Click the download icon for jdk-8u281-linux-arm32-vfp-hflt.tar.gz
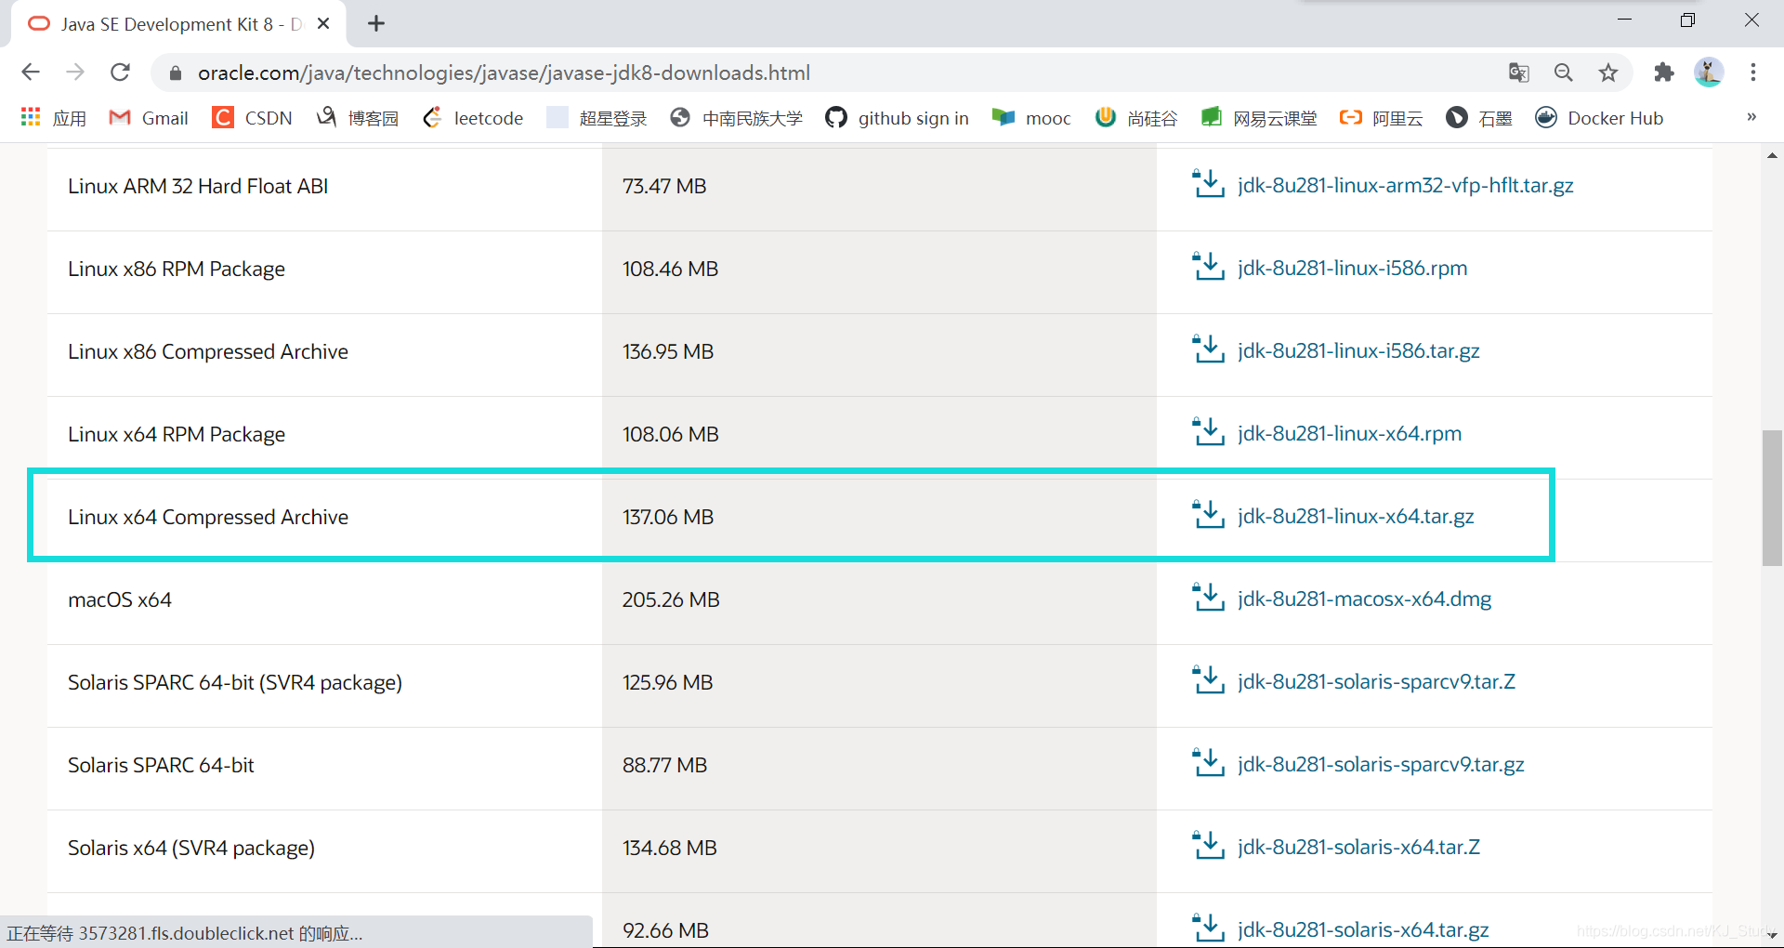Image resolution: width=1784 pixels, height=948 pixels. [1208, 184]
